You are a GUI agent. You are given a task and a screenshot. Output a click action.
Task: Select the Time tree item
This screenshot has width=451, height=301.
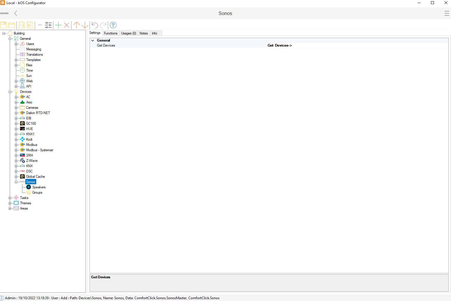tap(29, 70)
